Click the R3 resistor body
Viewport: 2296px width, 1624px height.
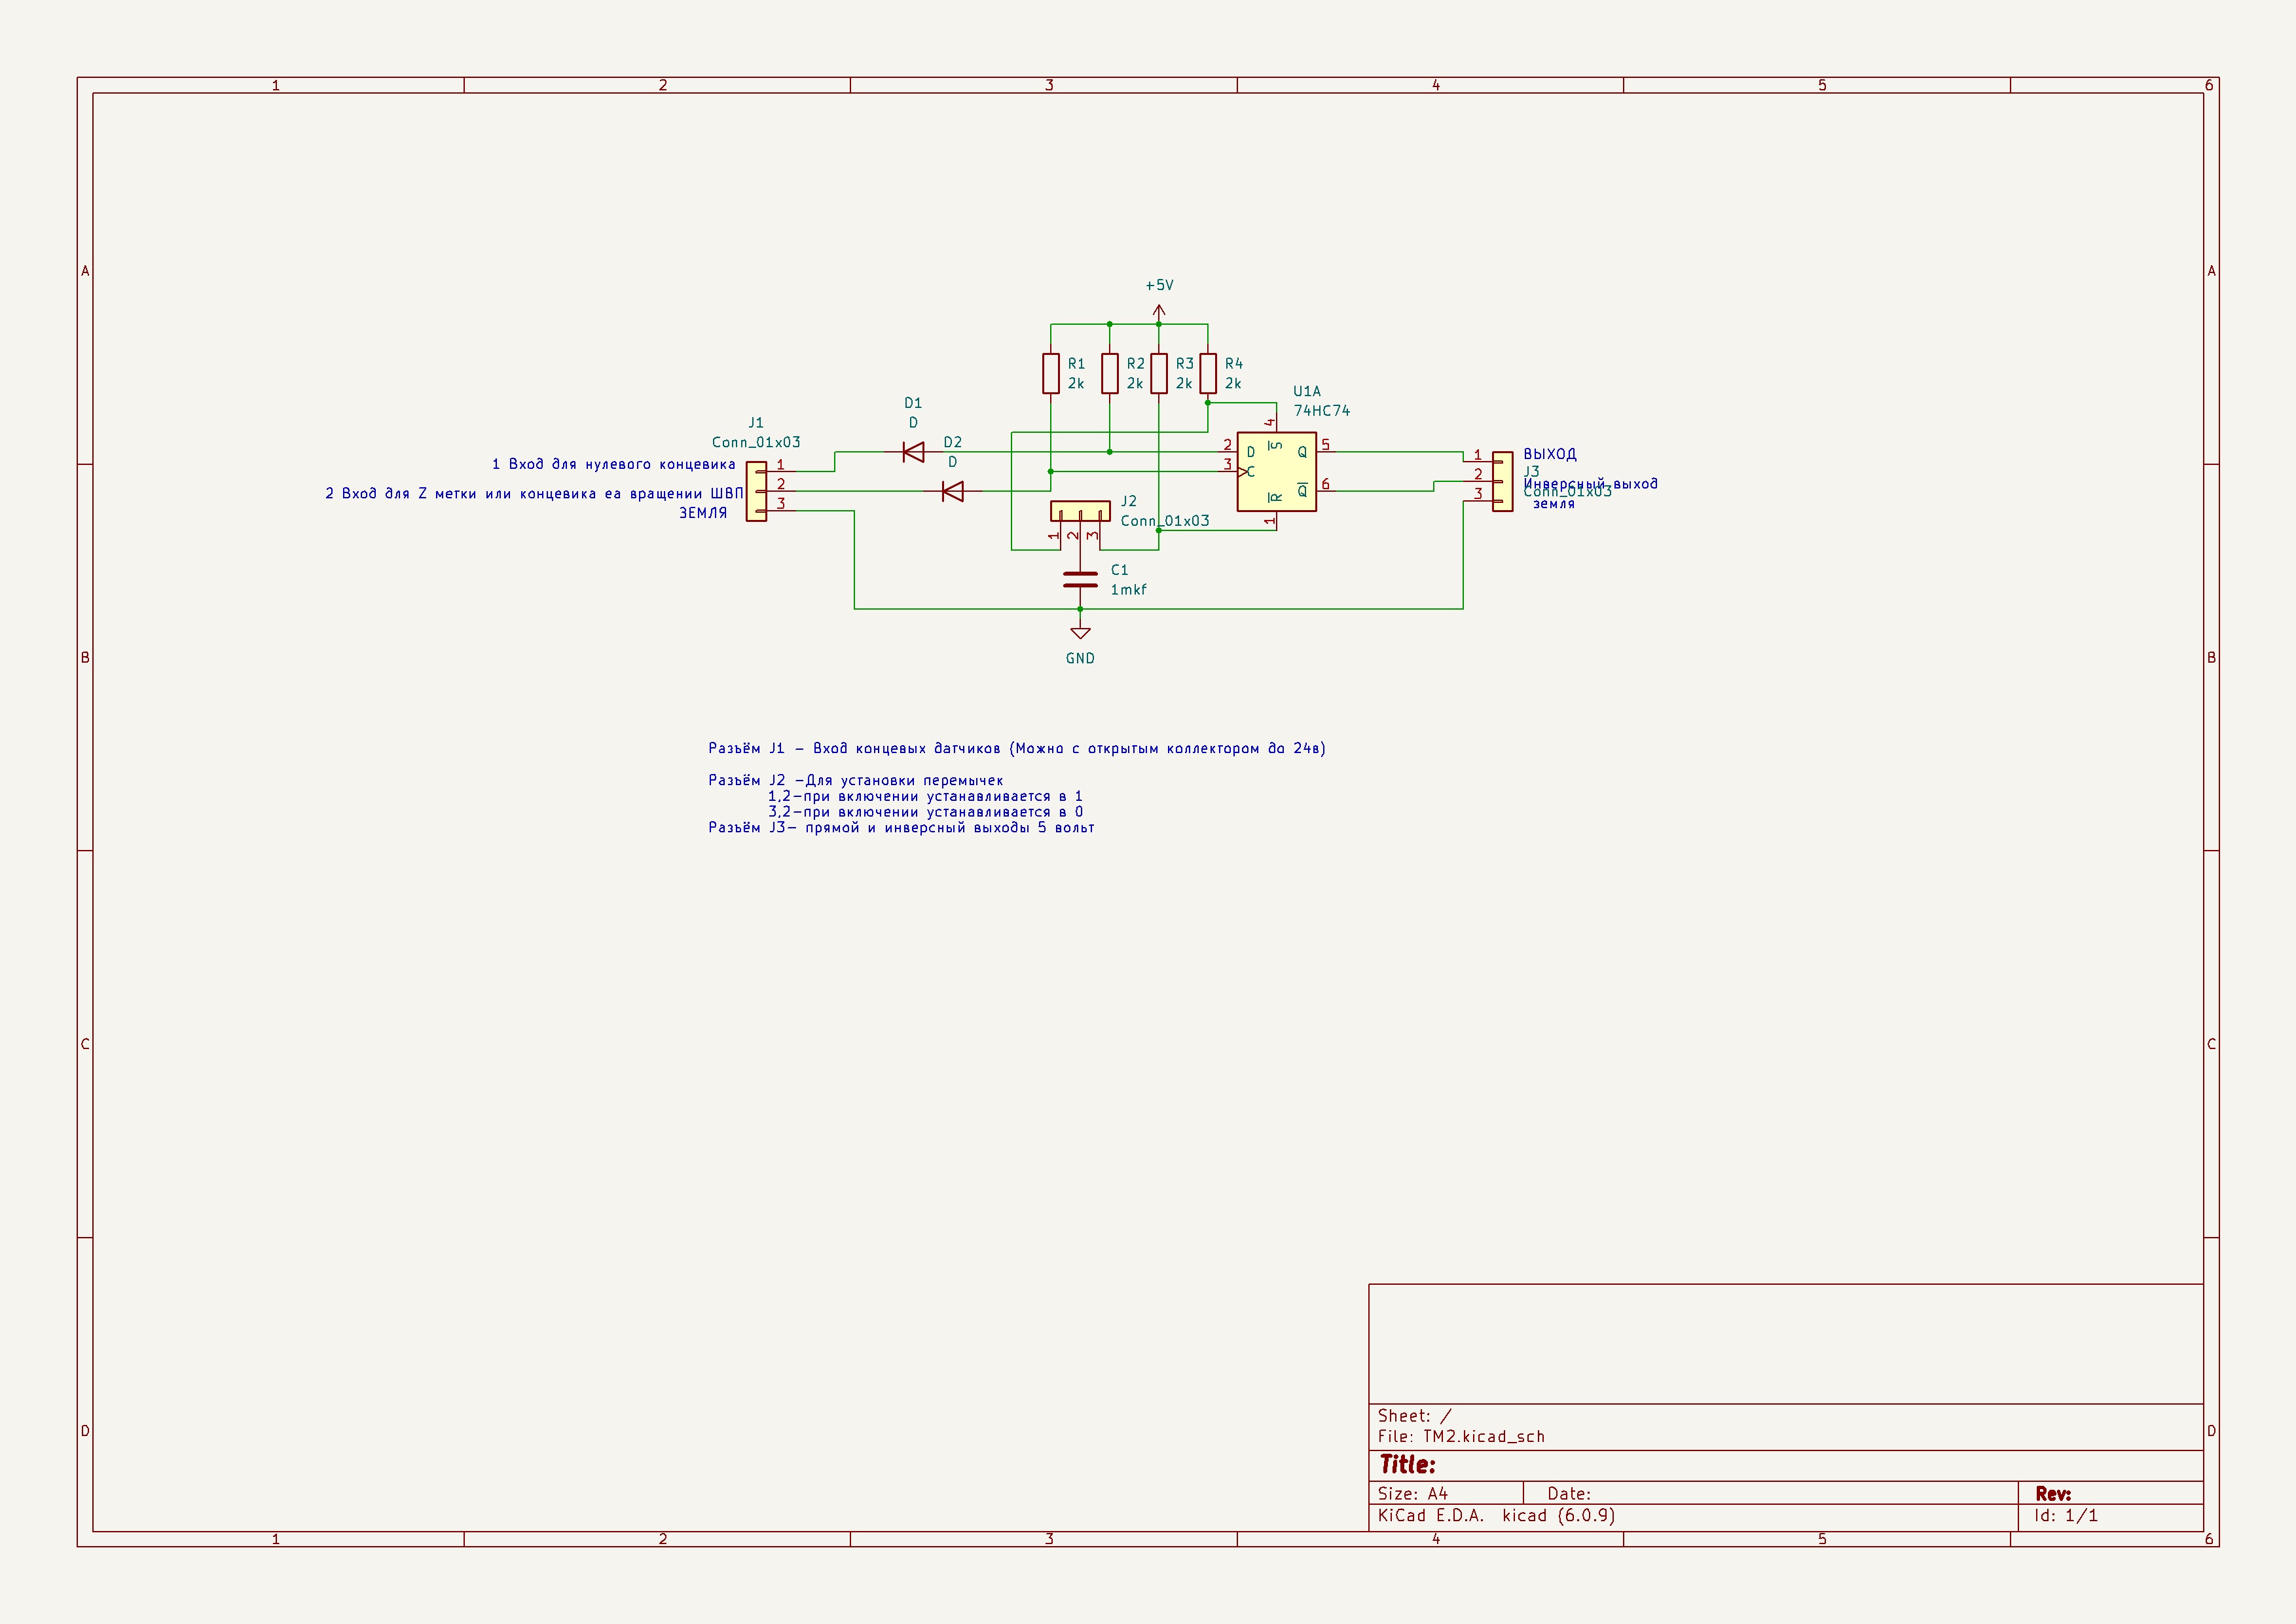[x=1158, y=373]
